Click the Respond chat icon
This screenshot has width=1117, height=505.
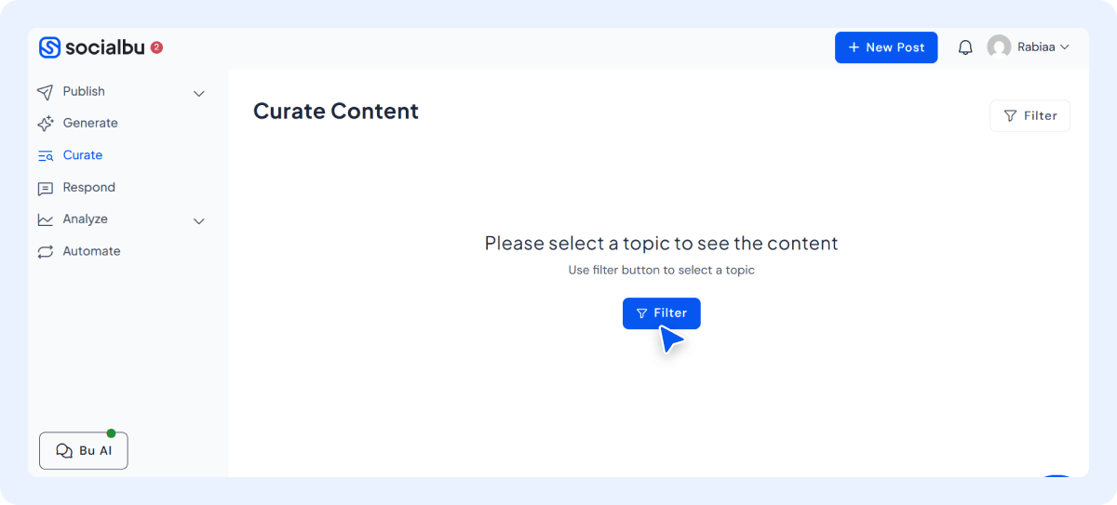tap(45, 188)
